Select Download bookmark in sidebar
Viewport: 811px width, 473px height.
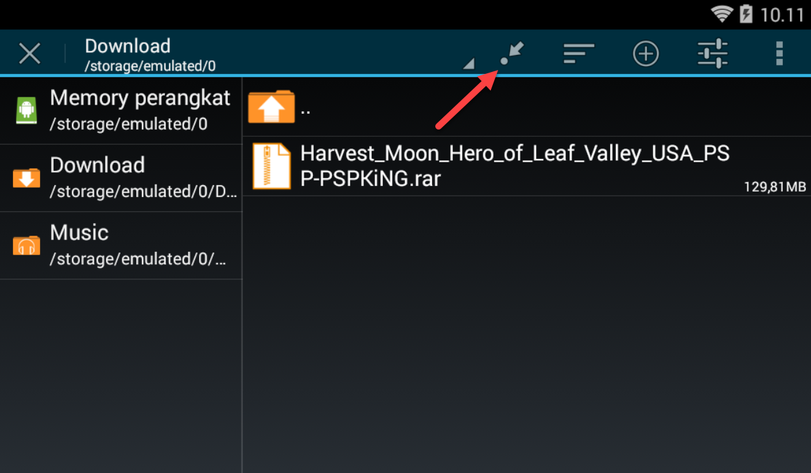point(121,178)
